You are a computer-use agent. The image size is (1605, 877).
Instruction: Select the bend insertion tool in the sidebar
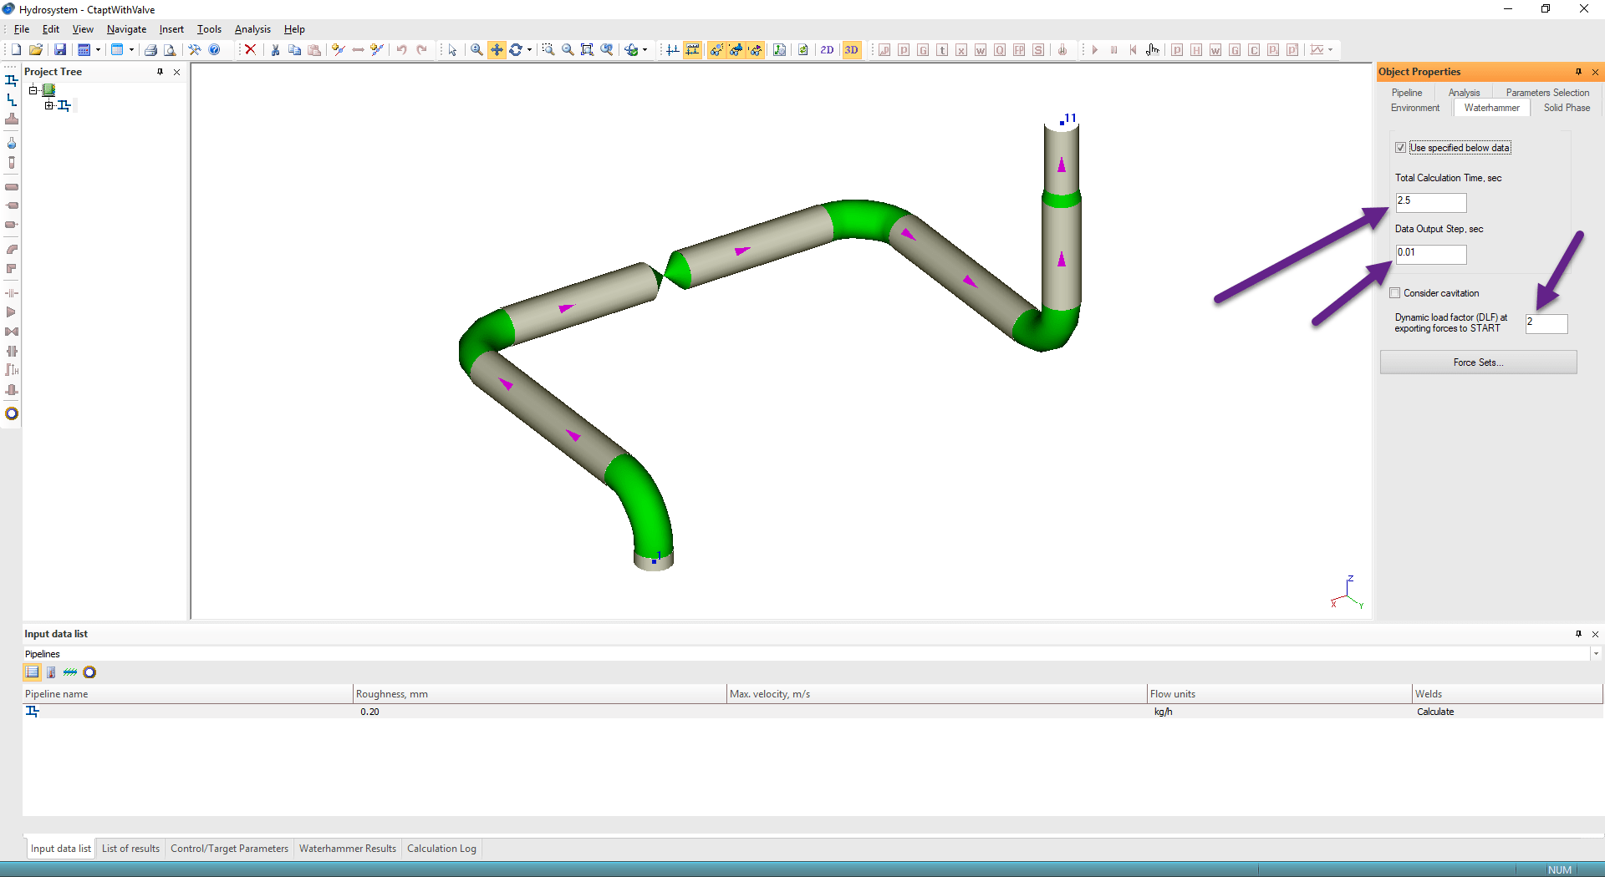pos(12,248)
